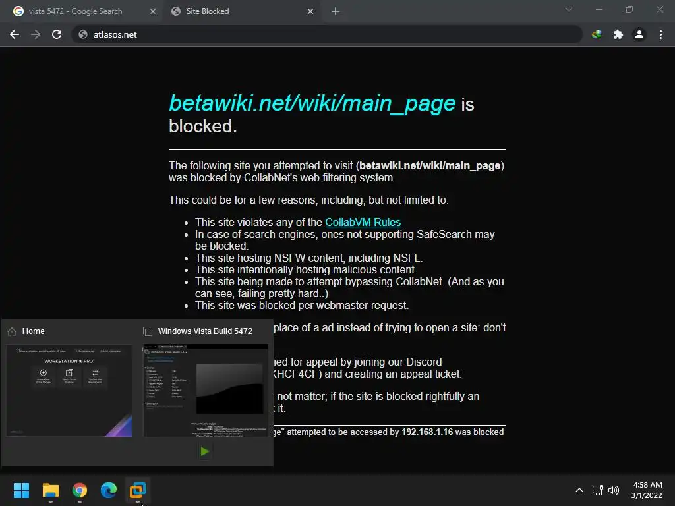Click the green play button in VM preview
The height and width of the screenshot is (506, 675).
pos(205,451)
